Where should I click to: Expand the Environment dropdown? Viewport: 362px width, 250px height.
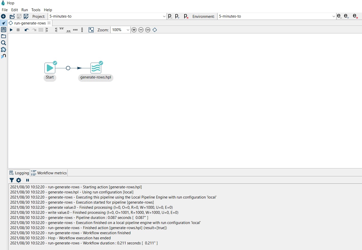coord(333,16)
